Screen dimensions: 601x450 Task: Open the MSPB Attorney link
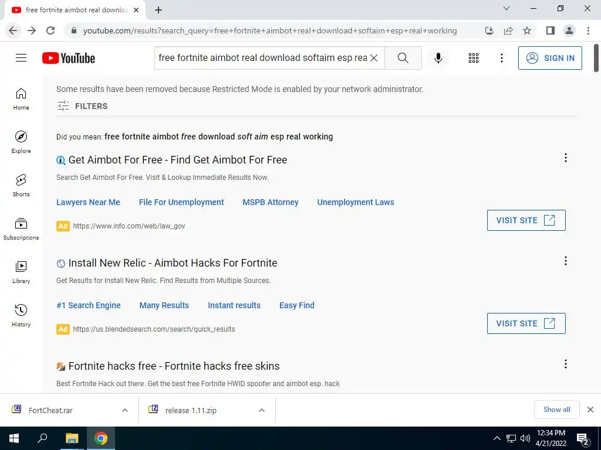click(270, 202)
